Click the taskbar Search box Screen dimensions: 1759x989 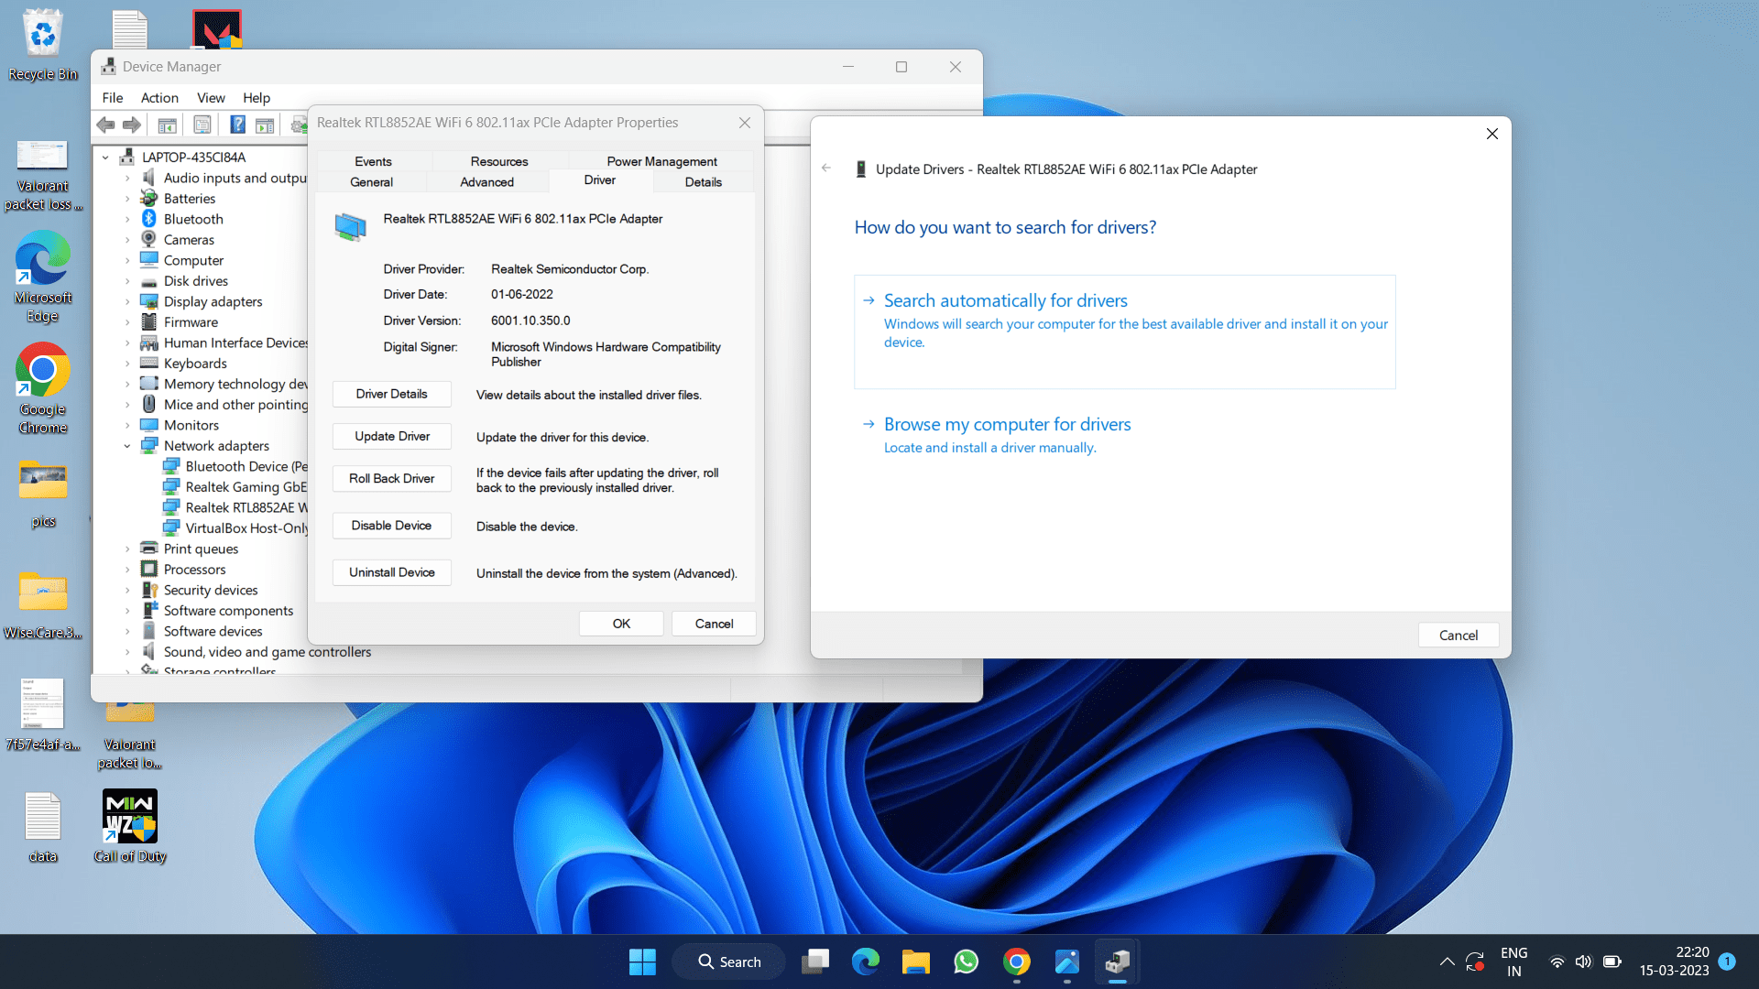[x=728, y=962]
